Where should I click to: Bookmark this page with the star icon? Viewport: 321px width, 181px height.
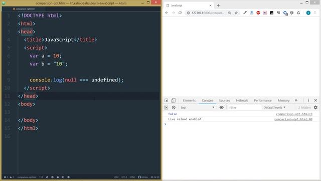pos(236,13)
